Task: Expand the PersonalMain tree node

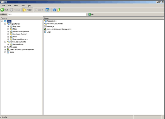Action: point(8,44)
